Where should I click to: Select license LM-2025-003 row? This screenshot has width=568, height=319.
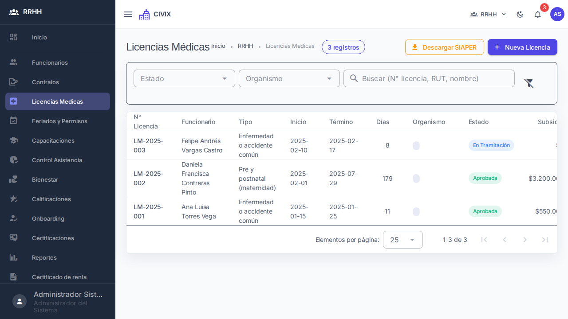click(342, 145)
